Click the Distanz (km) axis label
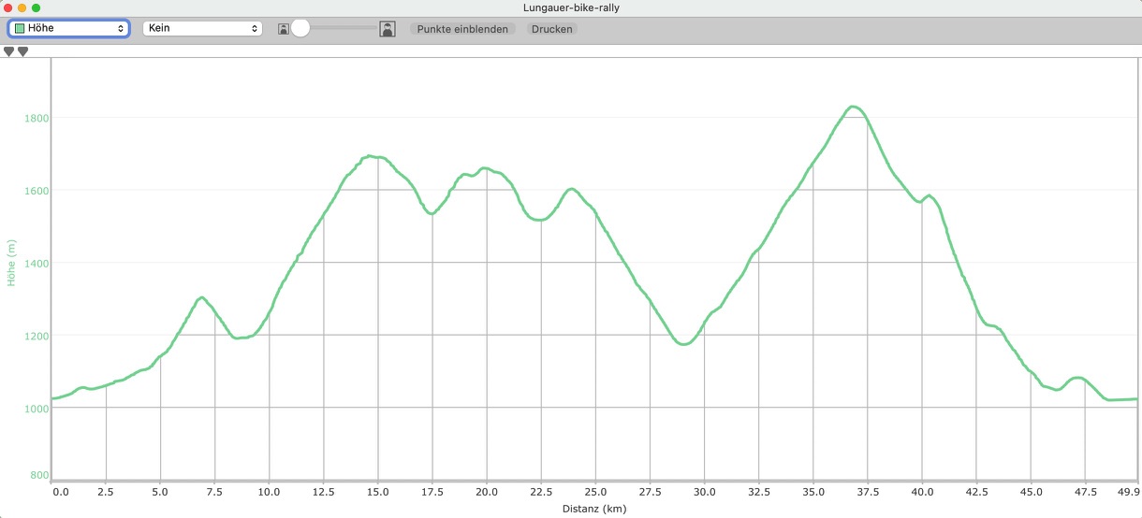Image resolution: width=1142 pixels, height=518 pixels. pyautogui.click(x=594, y=510)
